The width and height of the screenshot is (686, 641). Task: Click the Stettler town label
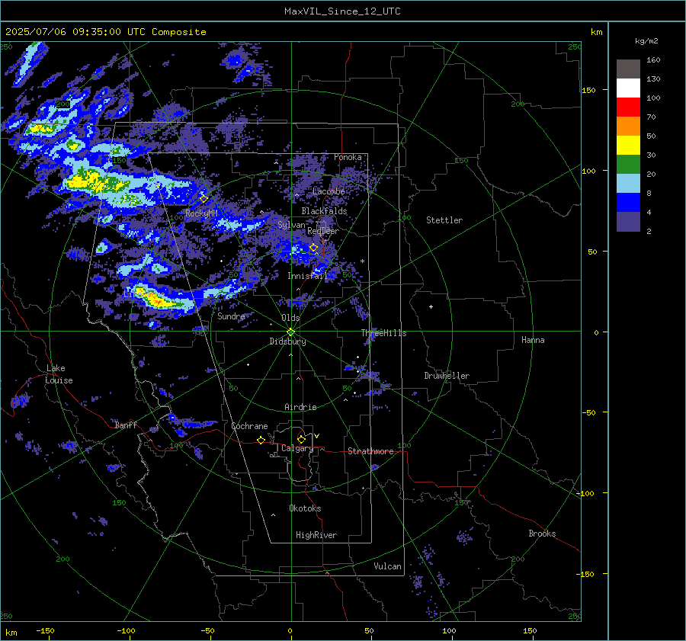pyautogui.click(x=444, y=220)
